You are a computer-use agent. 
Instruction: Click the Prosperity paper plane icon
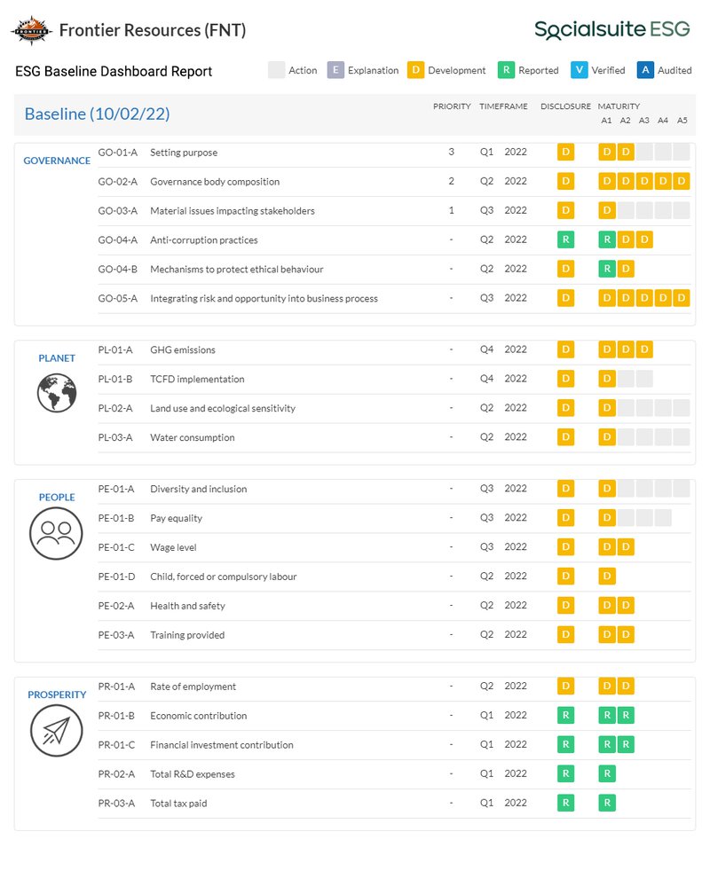pos(56,729)
